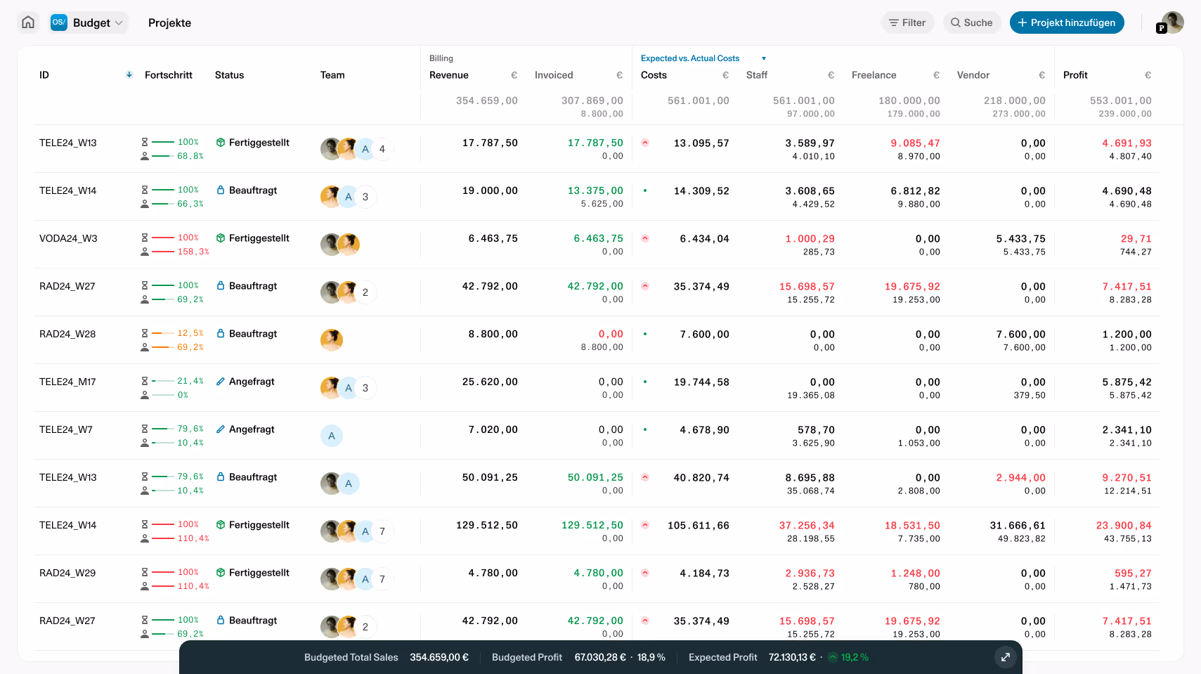Viewport: 1201px width, 674px height.
Task: Expand the bottom summary bar
Action: coord(1006,657)
